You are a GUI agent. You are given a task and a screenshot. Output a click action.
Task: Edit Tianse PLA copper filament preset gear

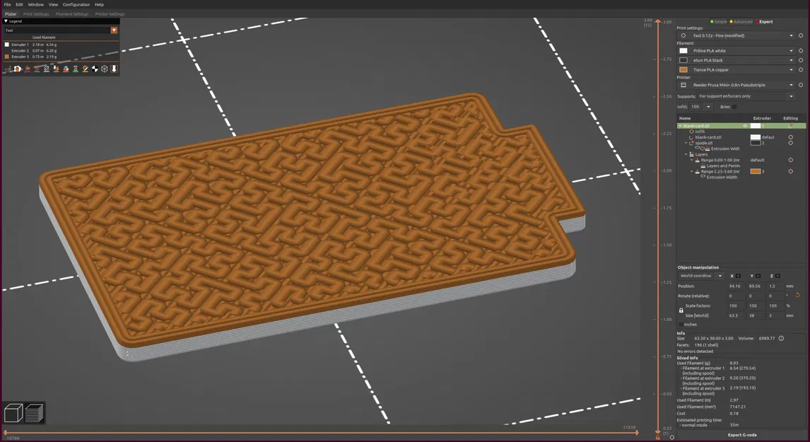(x=801, y=69)
